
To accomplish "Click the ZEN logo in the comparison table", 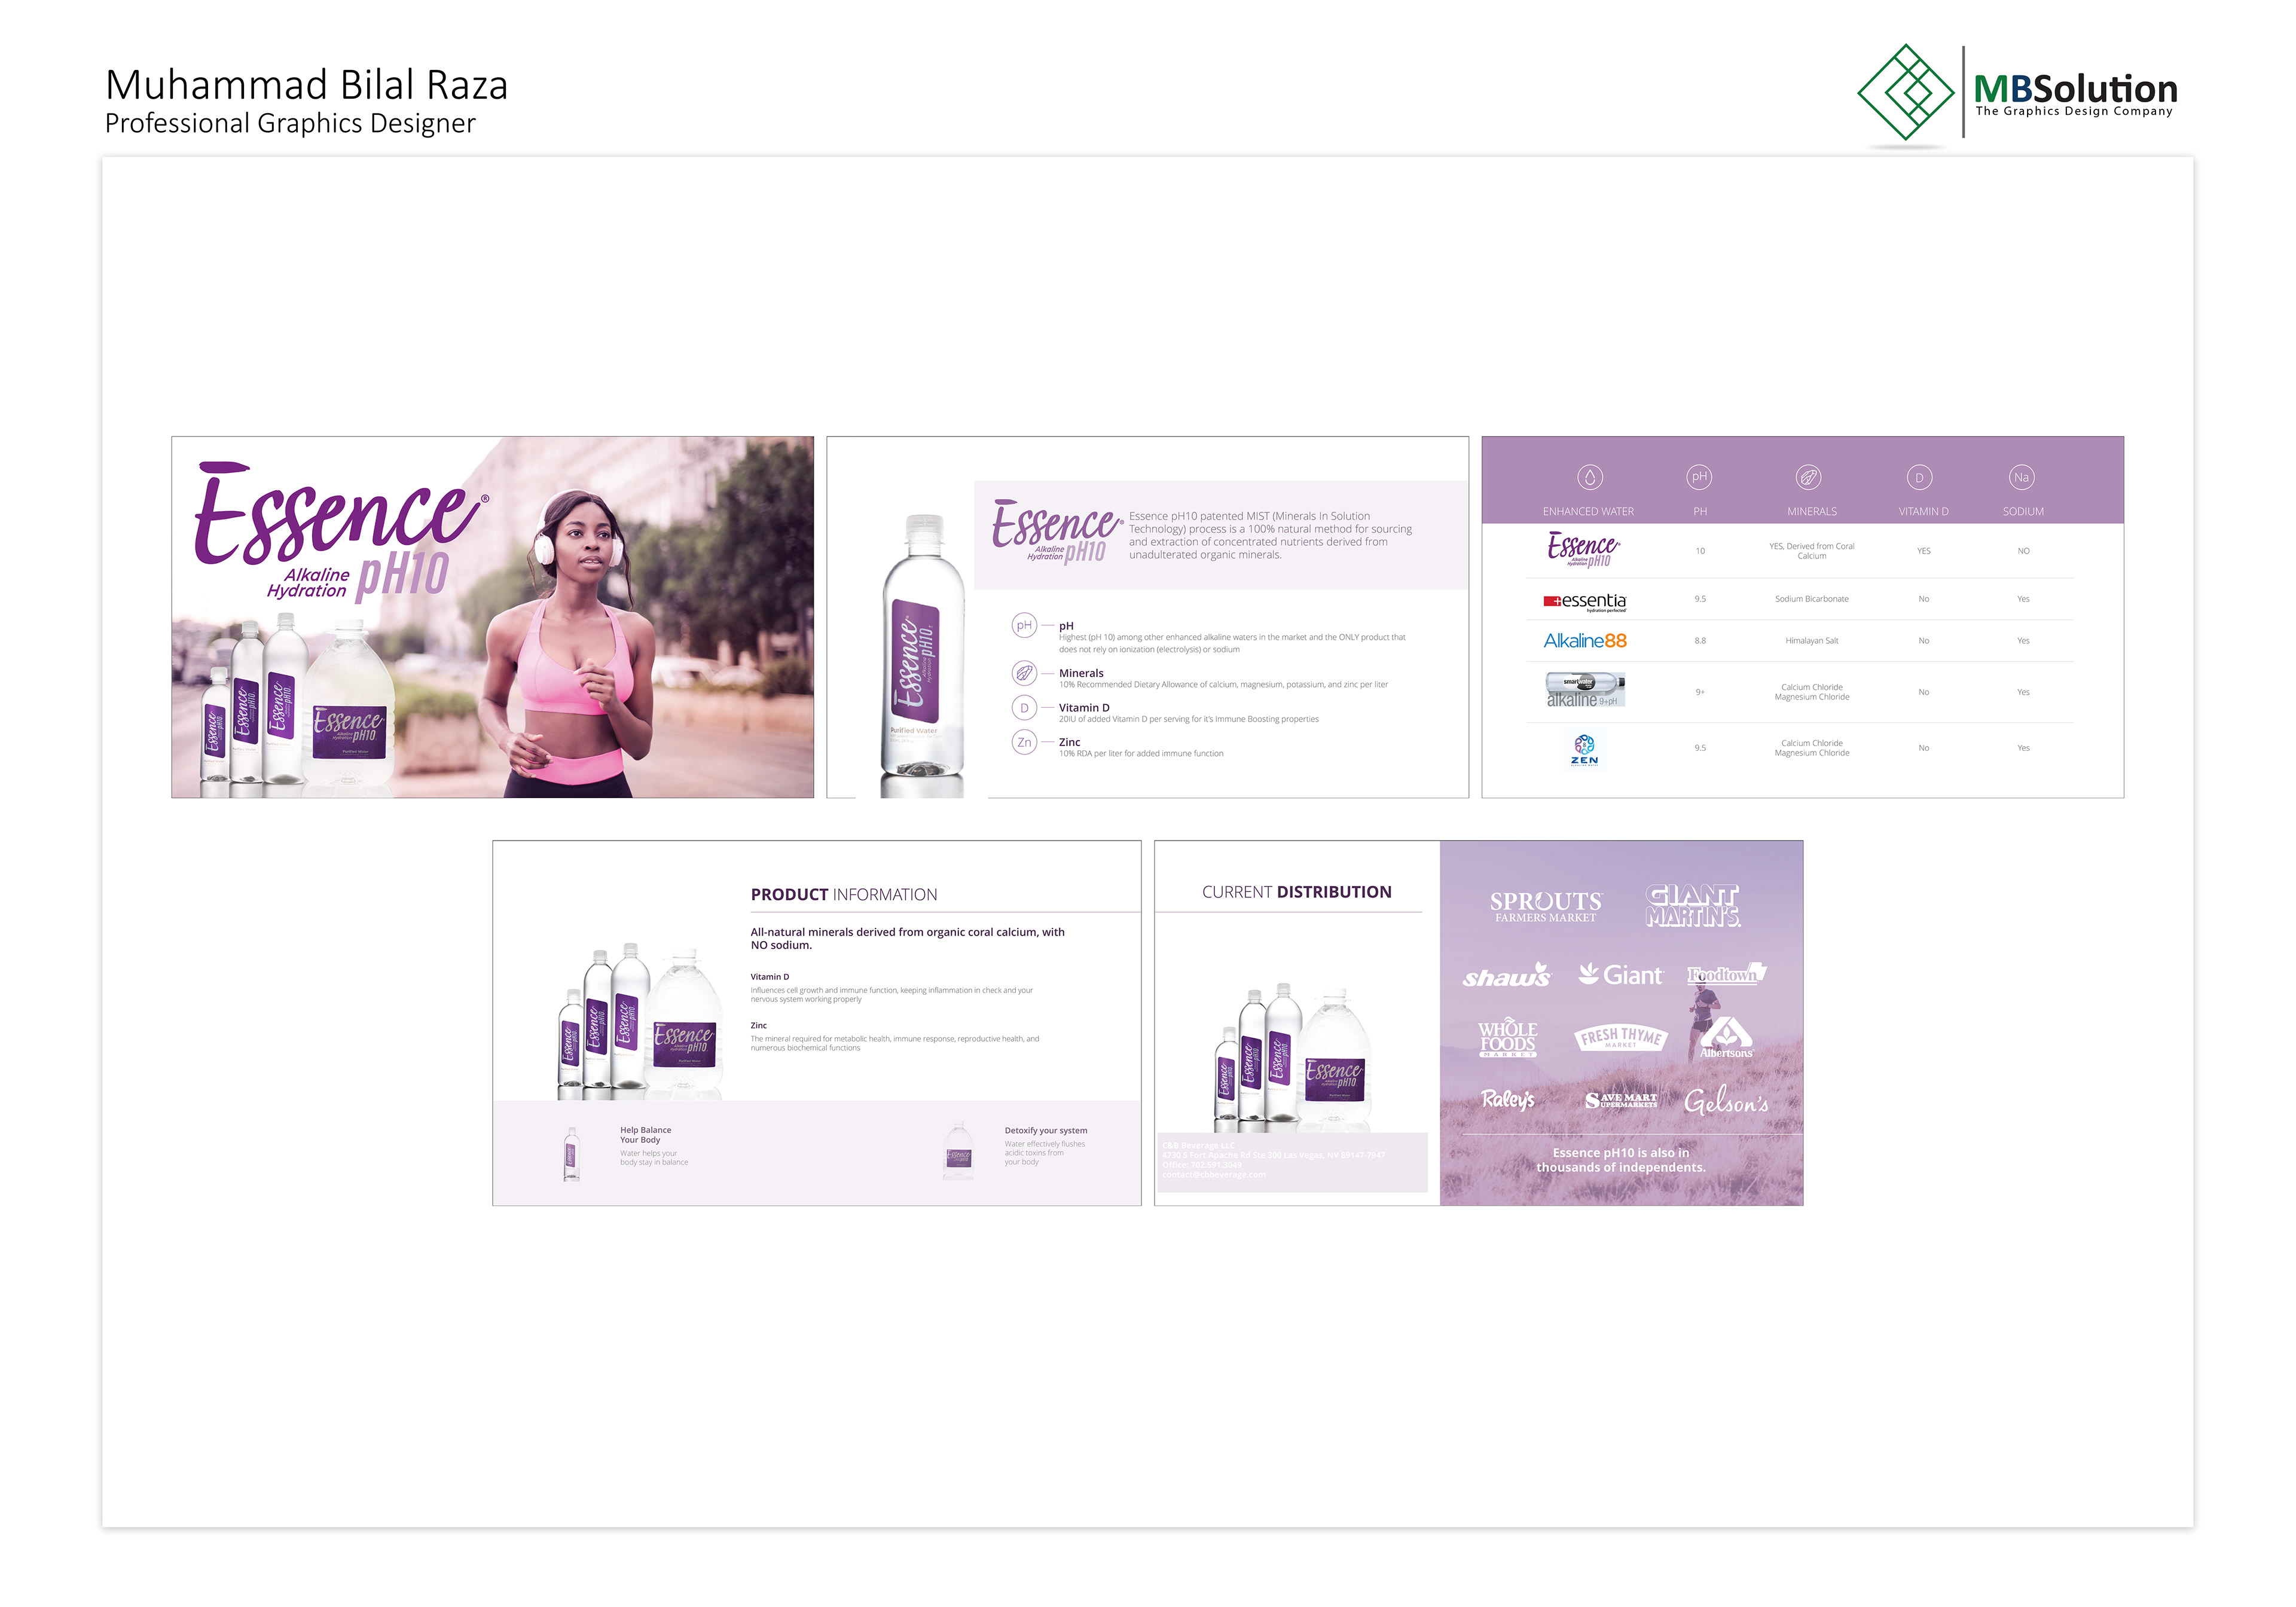I will [x=1584, y=749].
